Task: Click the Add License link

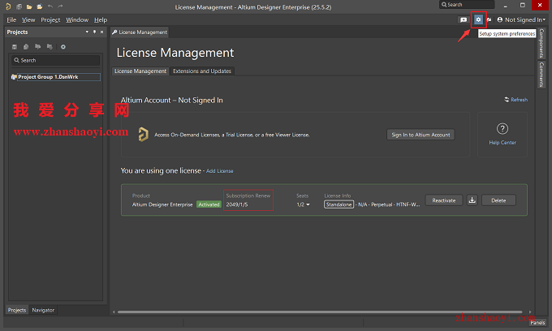Action: [x=220, y=171]
